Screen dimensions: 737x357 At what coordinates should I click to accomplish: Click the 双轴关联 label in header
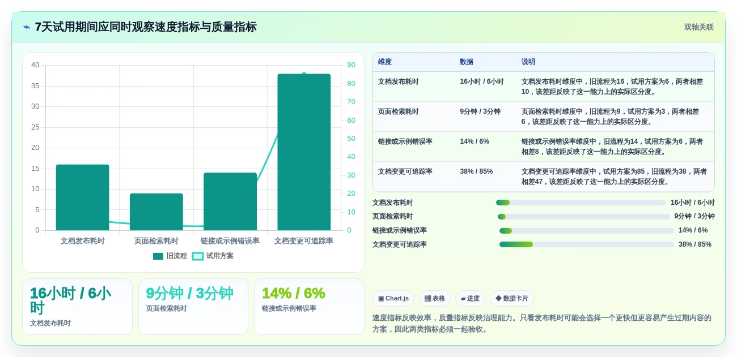point(698,27)
